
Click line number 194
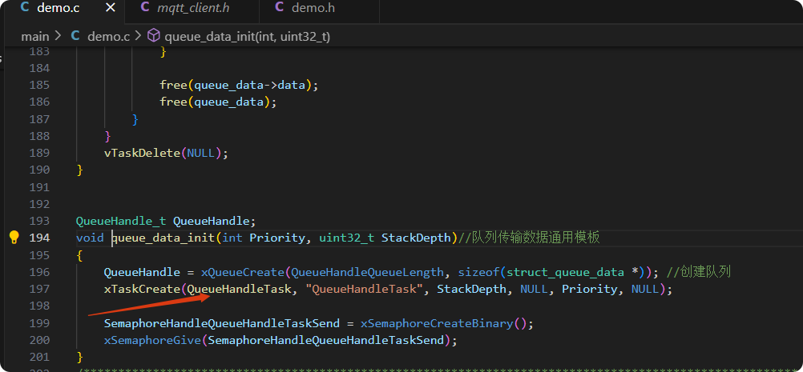pyautogui.click(x=39, y=238)
